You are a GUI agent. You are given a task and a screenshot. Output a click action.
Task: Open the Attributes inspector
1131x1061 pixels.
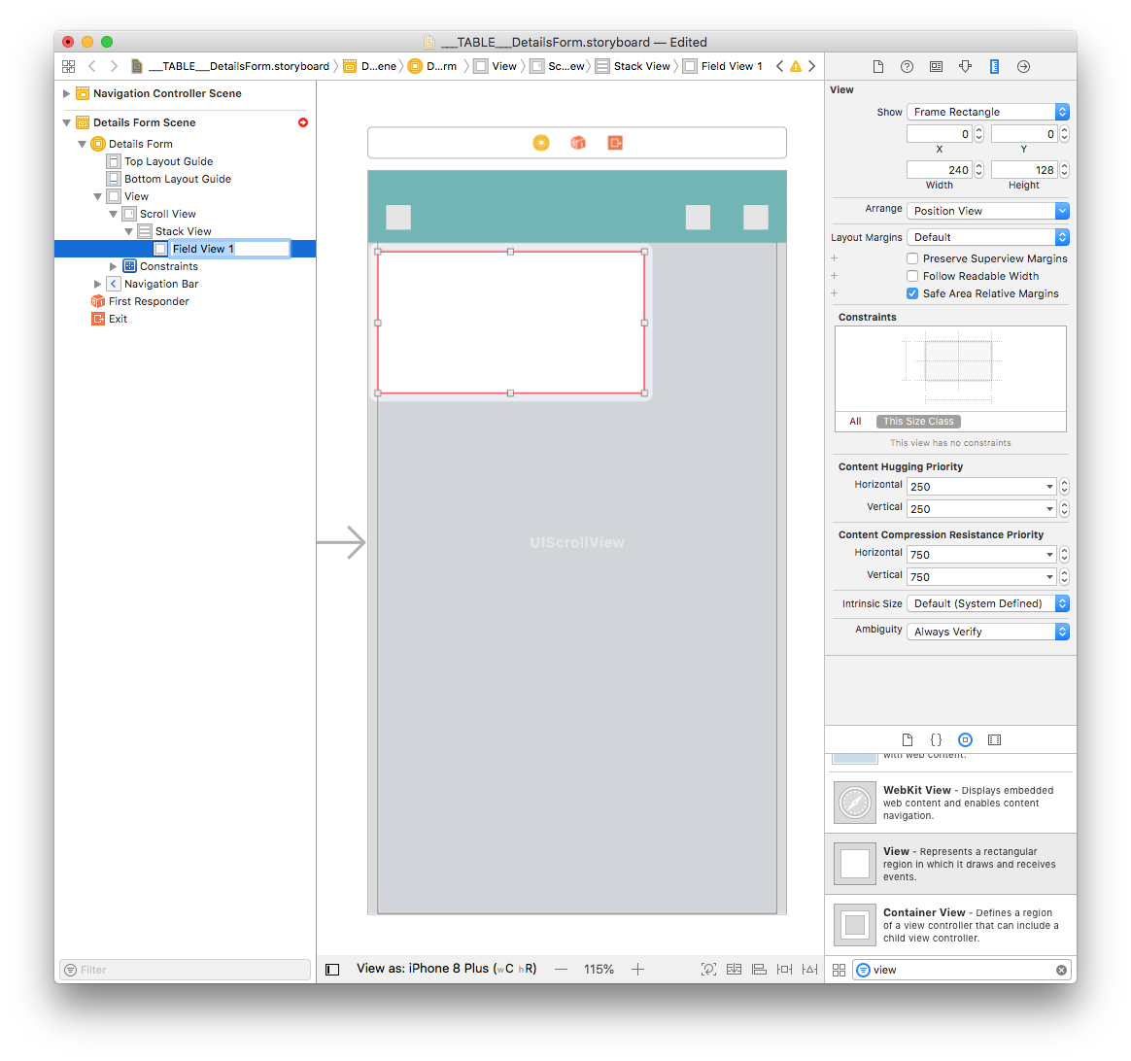(x=965, y=66)
